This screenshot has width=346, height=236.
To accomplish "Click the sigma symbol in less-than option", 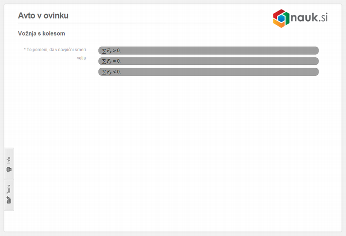I will [104, 72].
